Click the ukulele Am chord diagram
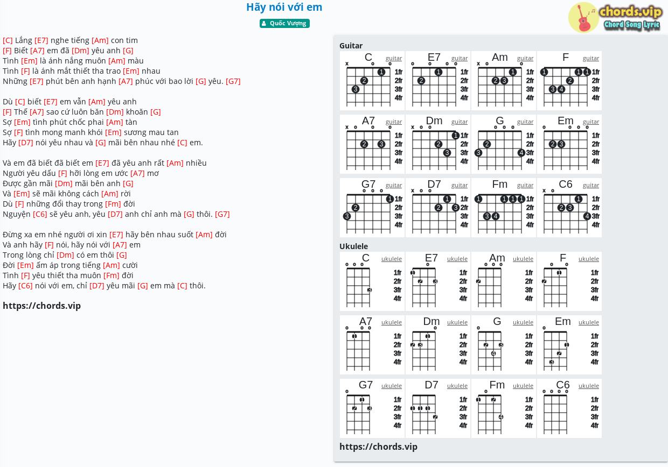 [x=504, y=281]
